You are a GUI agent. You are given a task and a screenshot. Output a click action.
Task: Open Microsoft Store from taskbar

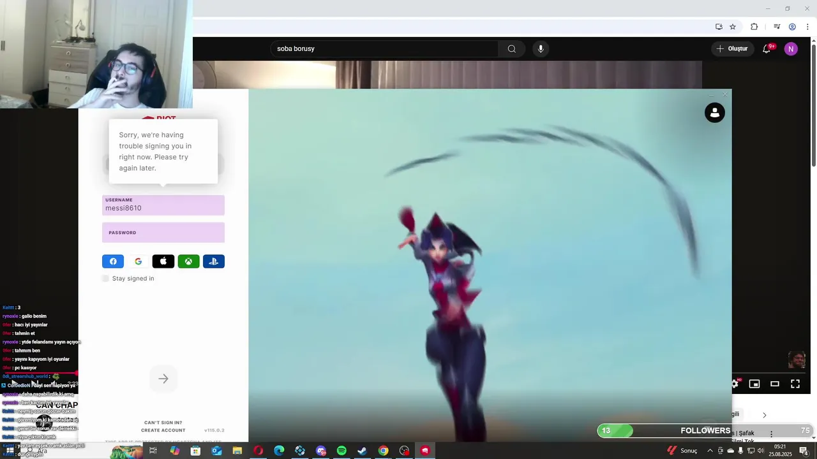[195, 451]
